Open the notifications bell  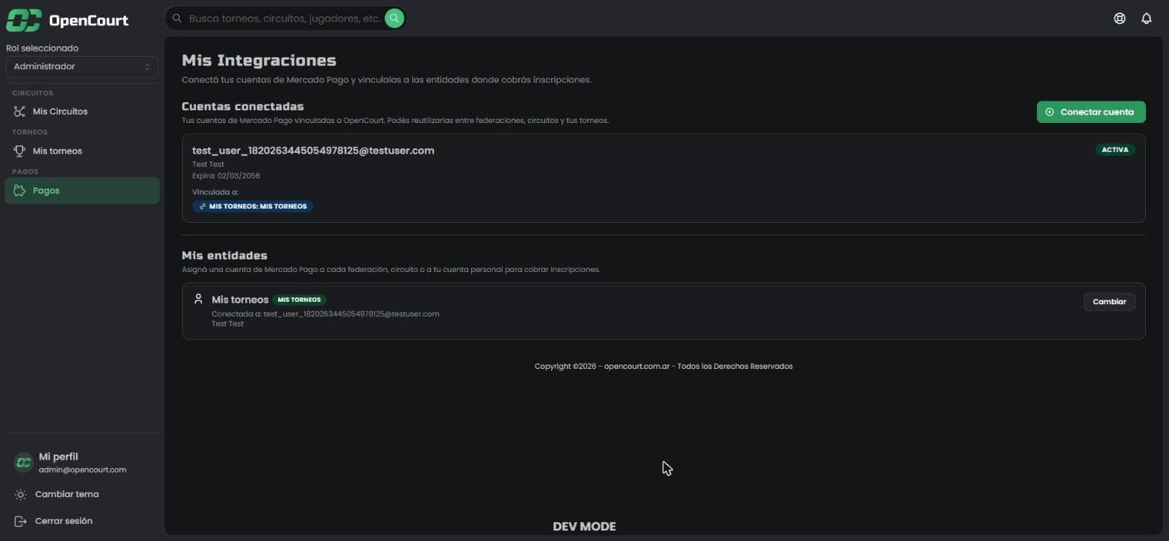click(x=1147, y=19)
